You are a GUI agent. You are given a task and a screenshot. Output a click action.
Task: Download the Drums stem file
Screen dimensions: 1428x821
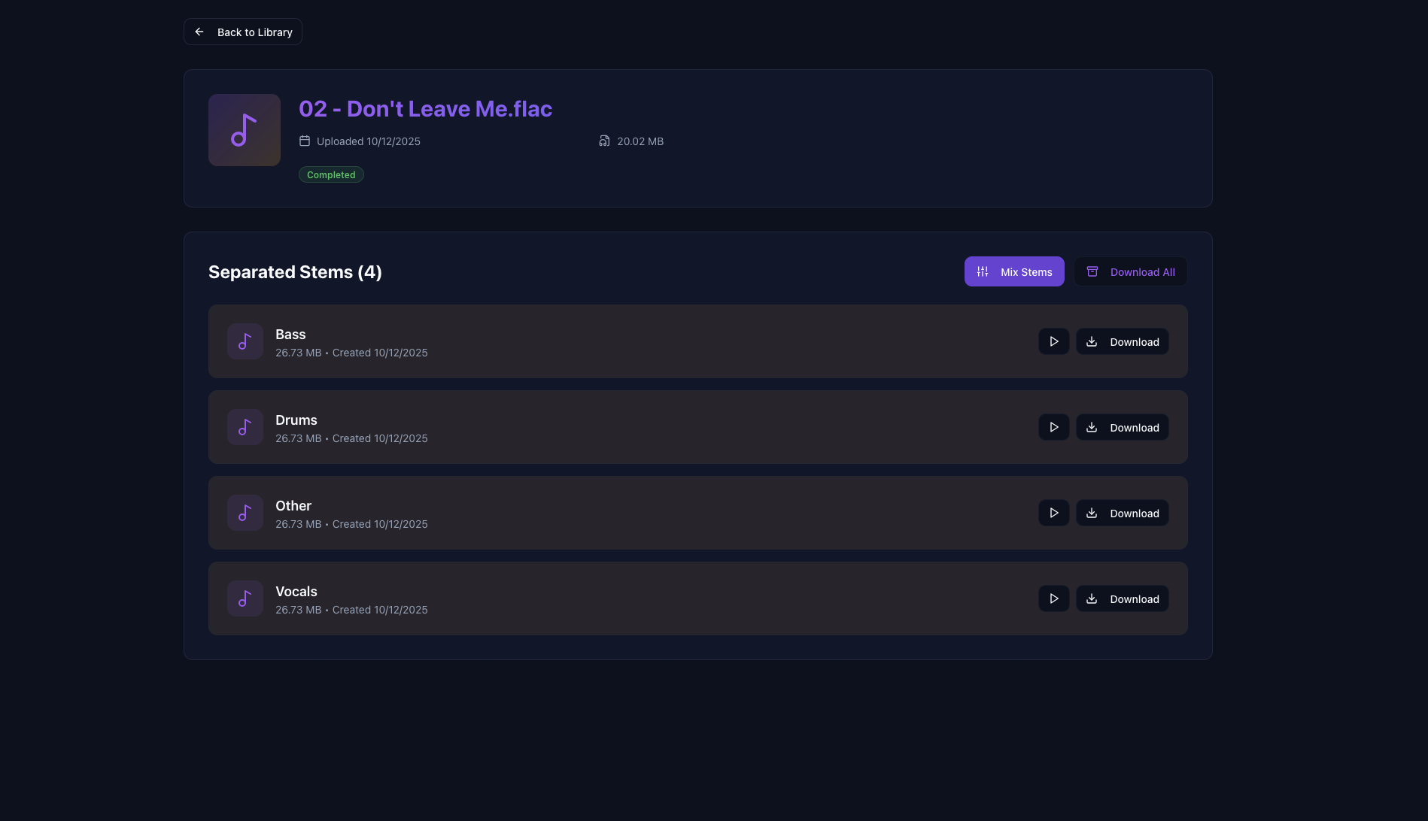point(1122,427)
